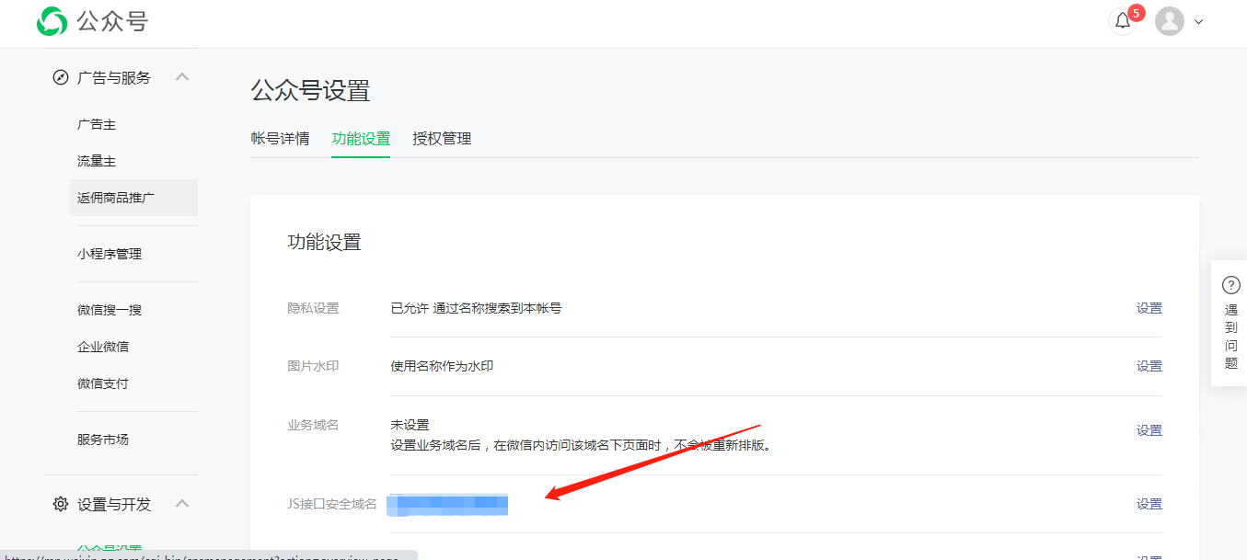Image resolution: width=1247 pixels, height=560 pixels.
Task: Click the 功能设置 section heading
Action: [324, 242]
